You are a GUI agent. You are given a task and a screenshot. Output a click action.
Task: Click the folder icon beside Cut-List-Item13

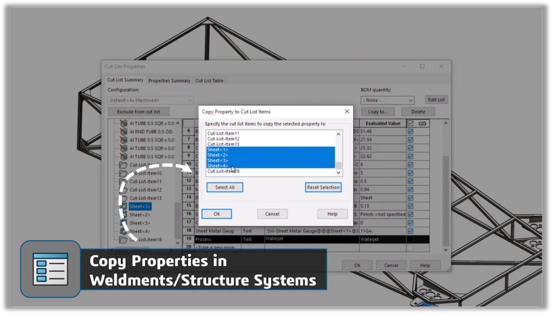tap(123, 198)
